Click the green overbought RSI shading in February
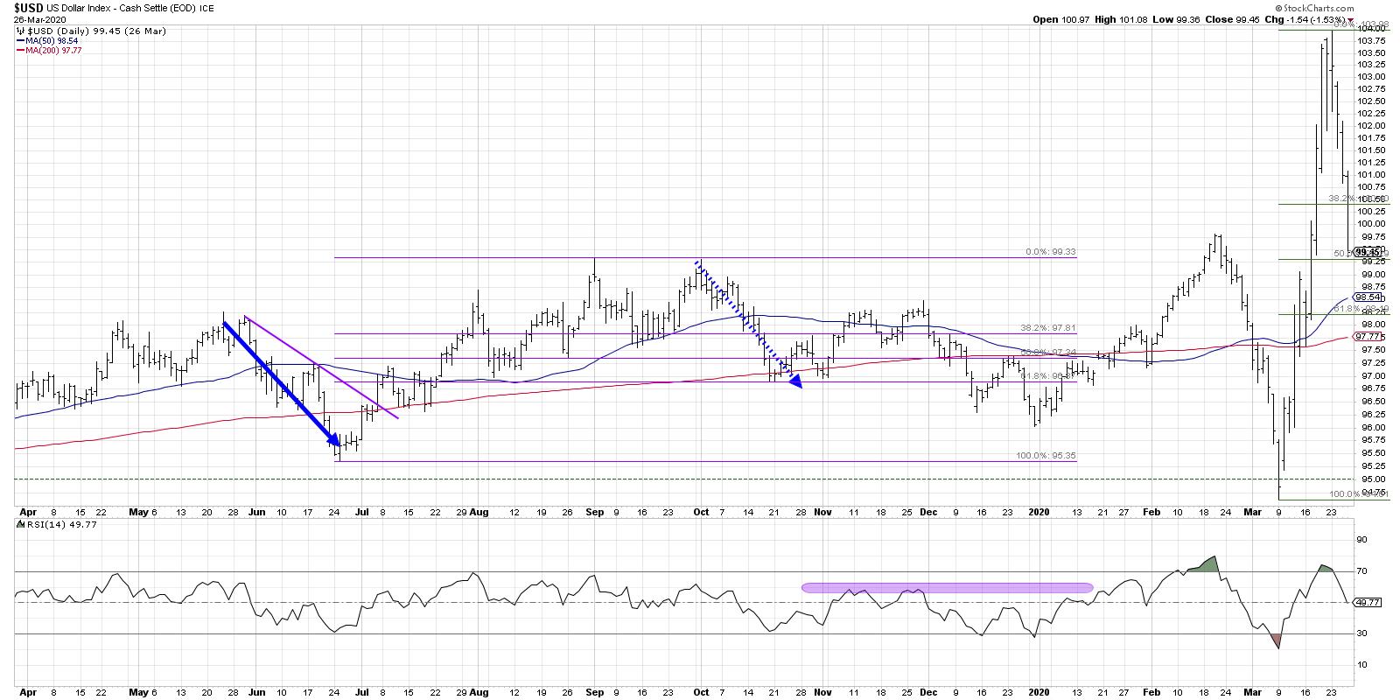The image size is (1400, 700). (1206, 564)
